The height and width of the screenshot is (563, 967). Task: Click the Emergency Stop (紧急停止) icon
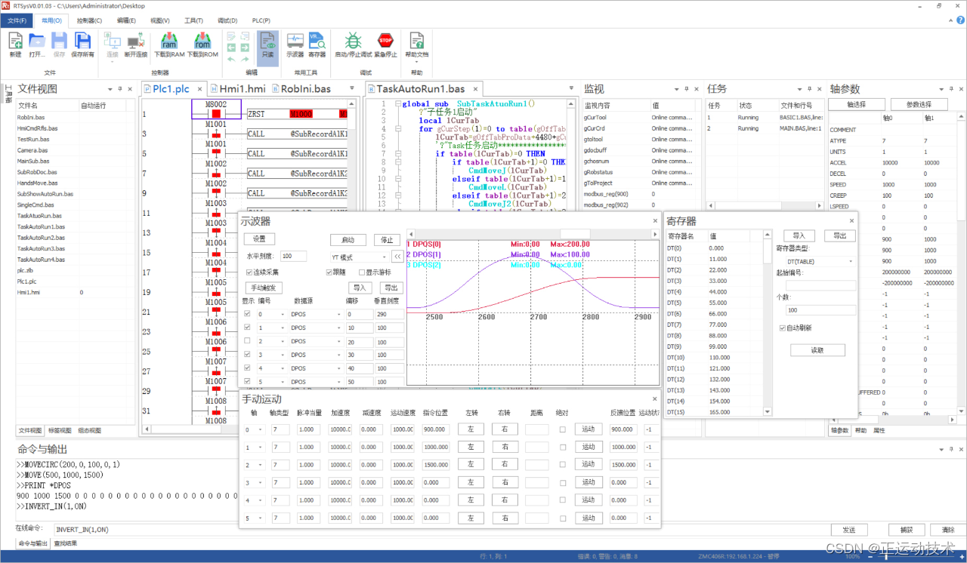[x=386, y=41]
